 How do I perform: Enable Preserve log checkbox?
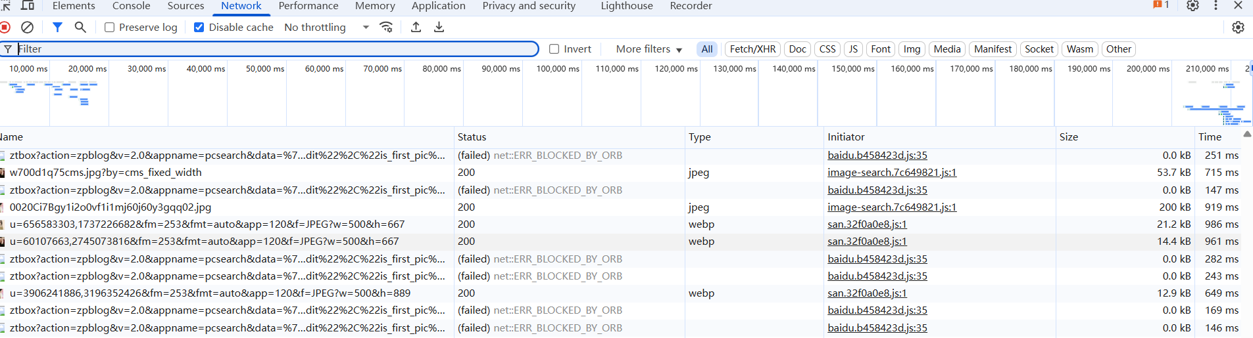click(110, 28)
